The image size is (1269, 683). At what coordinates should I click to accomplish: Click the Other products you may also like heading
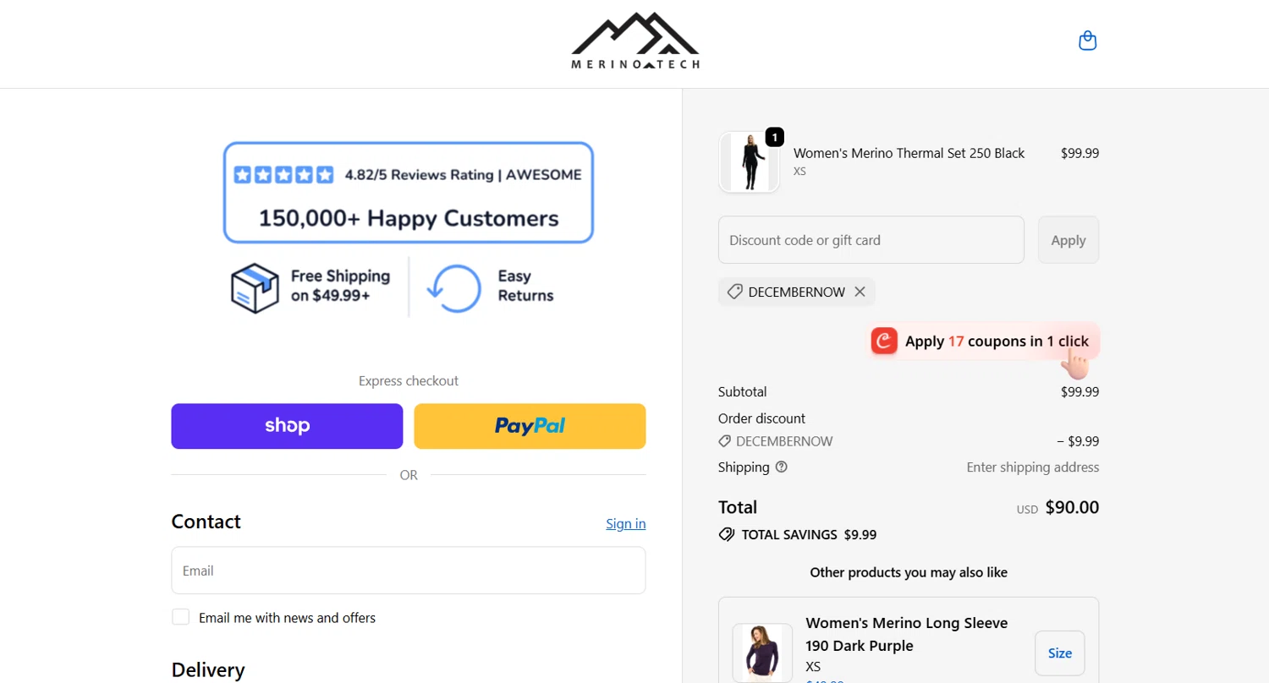[909, 572]
